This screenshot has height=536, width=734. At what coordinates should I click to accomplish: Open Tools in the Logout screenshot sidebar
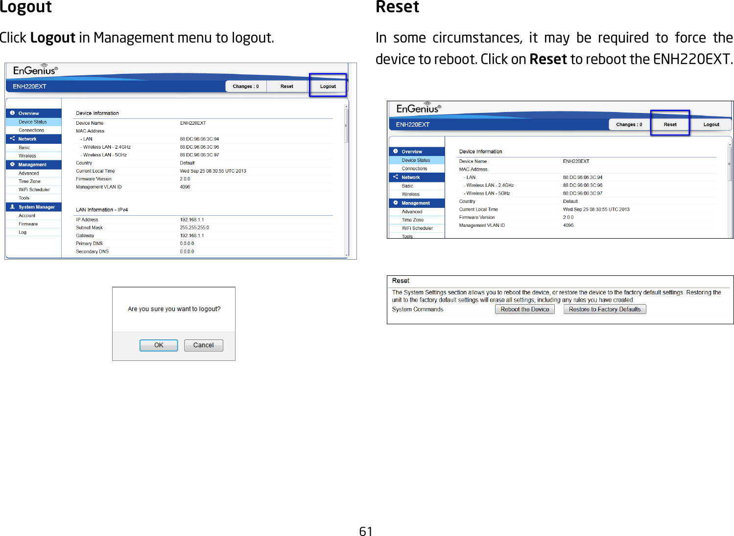pyautogui.click(x=33, y=198)
